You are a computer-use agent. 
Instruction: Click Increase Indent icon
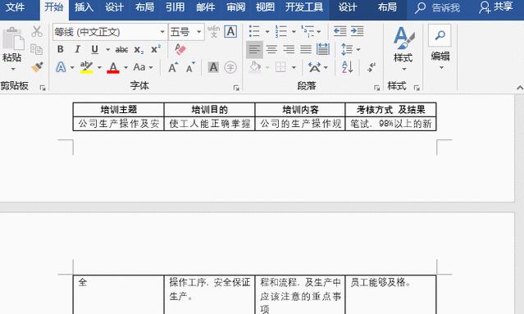pos(358,31)
